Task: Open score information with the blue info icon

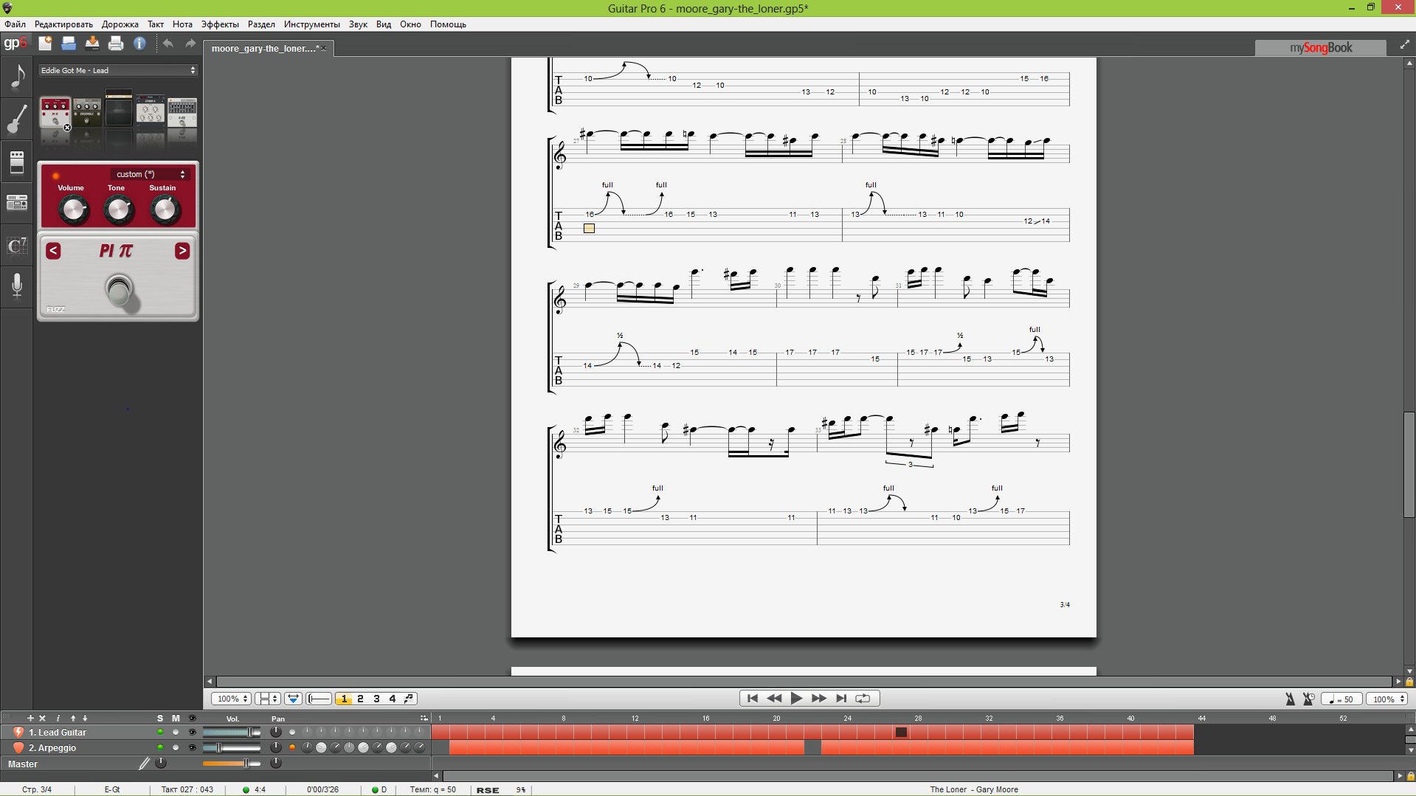Action: pyautogui.click(x=139, y=44)
